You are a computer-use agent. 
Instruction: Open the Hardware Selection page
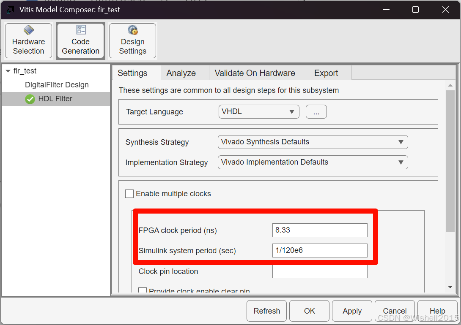tap(28, 41)
